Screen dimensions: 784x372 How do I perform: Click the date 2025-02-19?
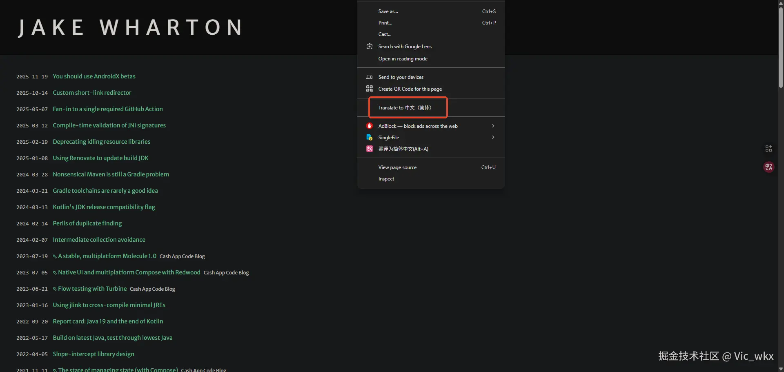coord(32,142)
